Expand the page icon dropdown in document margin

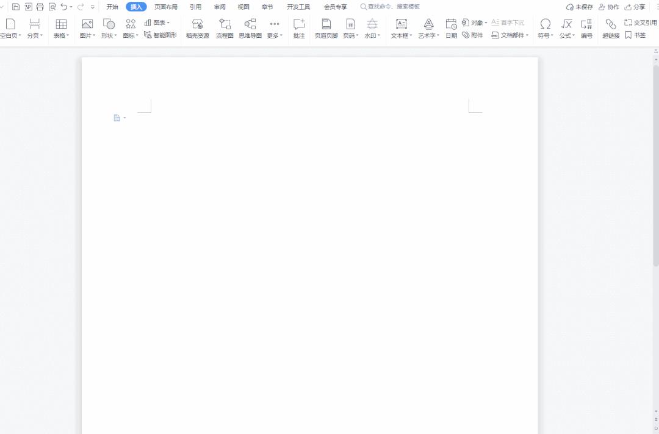[124, 118]
